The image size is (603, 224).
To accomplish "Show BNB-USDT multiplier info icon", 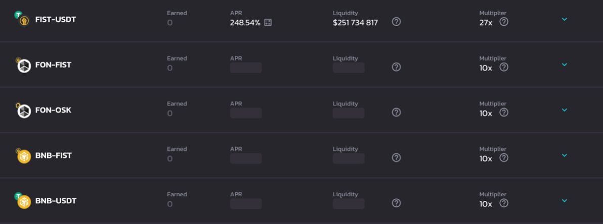I will pos(504,203).
